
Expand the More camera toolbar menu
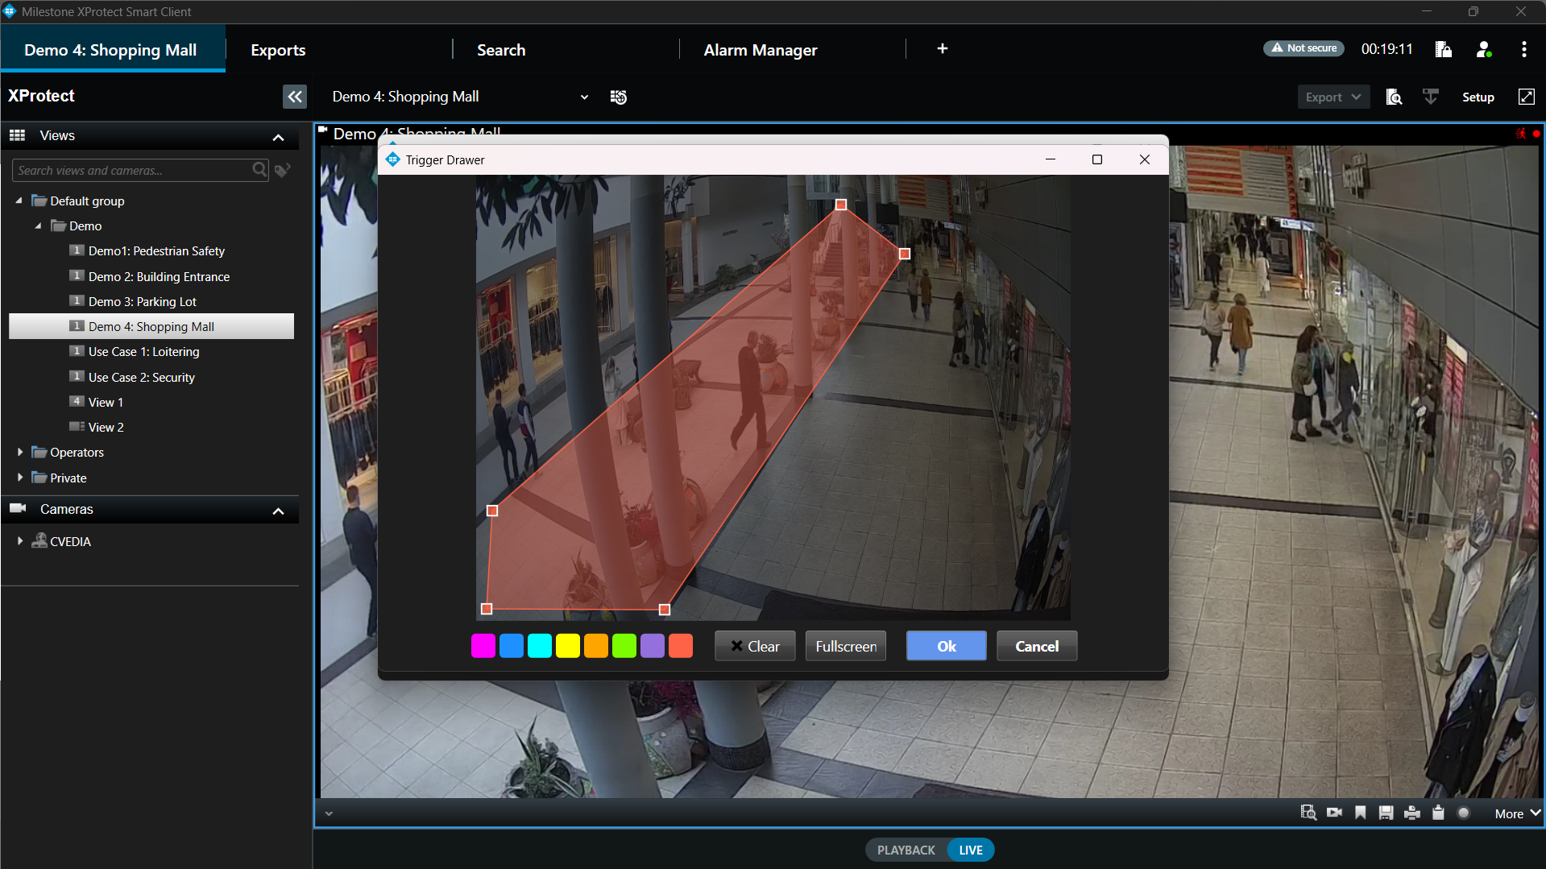pos(1518,813)
